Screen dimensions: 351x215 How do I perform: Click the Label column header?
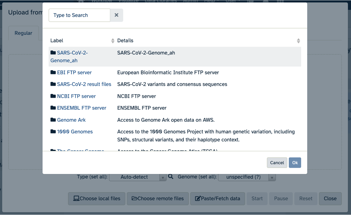pyautogui.click(x=57, y=41)
